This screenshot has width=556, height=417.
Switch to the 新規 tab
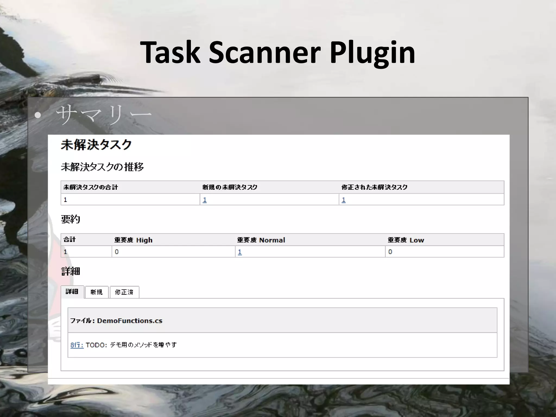(x=97, y=292)
